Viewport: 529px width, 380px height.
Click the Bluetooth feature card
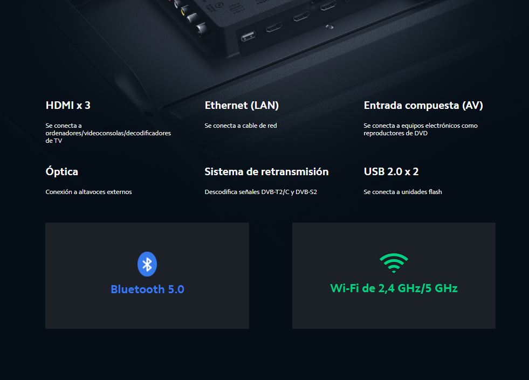click(x=147, y=275)
